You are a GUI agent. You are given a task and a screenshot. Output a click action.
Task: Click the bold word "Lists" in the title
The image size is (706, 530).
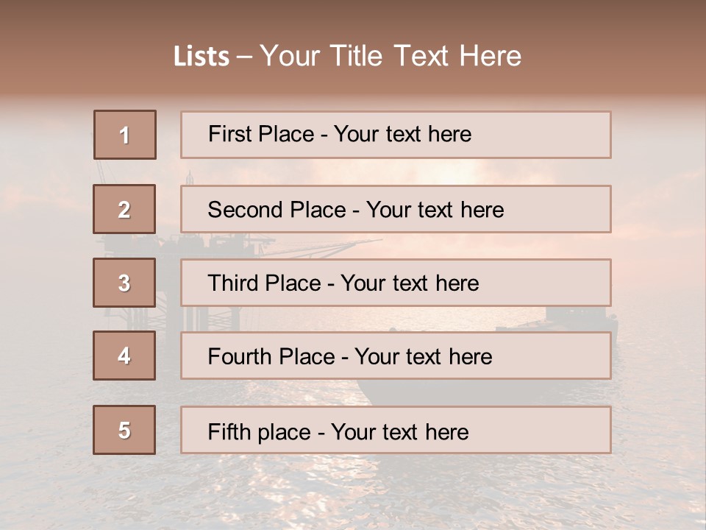tap(201, 57)
